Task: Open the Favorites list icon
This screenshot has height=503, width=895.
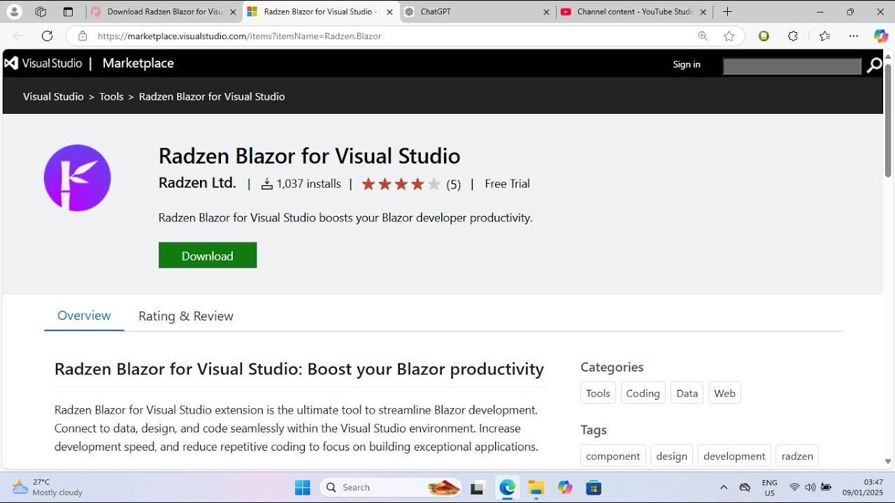Action: [825, 36]
